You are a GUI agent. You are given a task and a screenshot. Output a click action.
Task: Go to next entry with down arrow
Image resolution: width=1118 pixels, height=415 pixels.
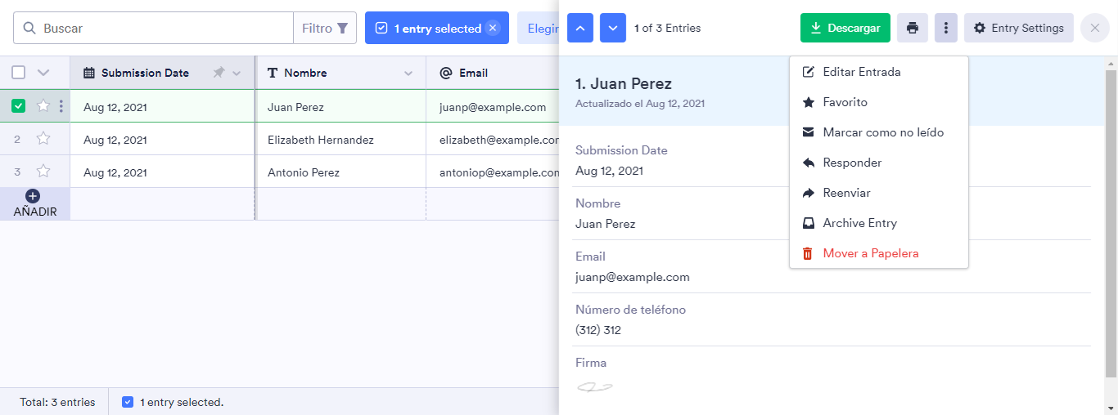pyautogui.click(x=613, y=28)
